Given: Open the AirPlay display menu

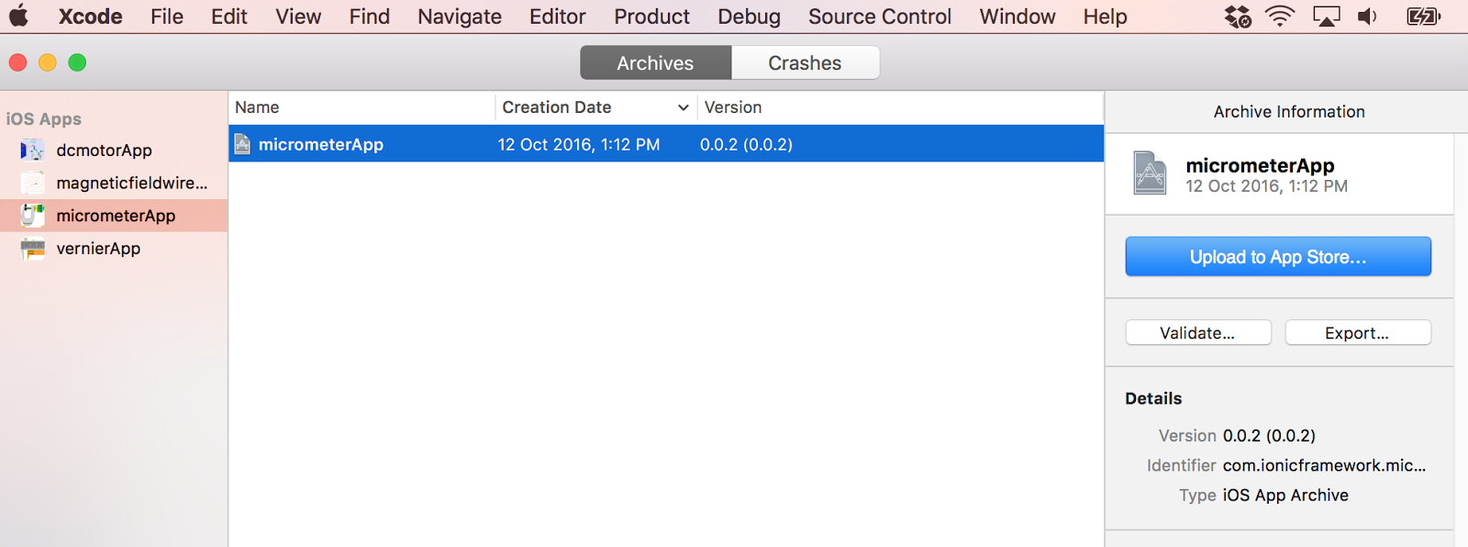Looking at the screenshot, I should click(1326, 17).
